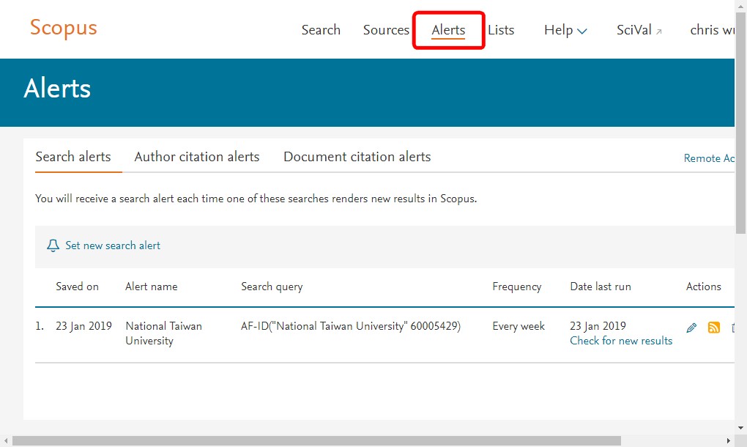747x447 pixels.
Task: Open the Sources page
Action: pos(386,30)
